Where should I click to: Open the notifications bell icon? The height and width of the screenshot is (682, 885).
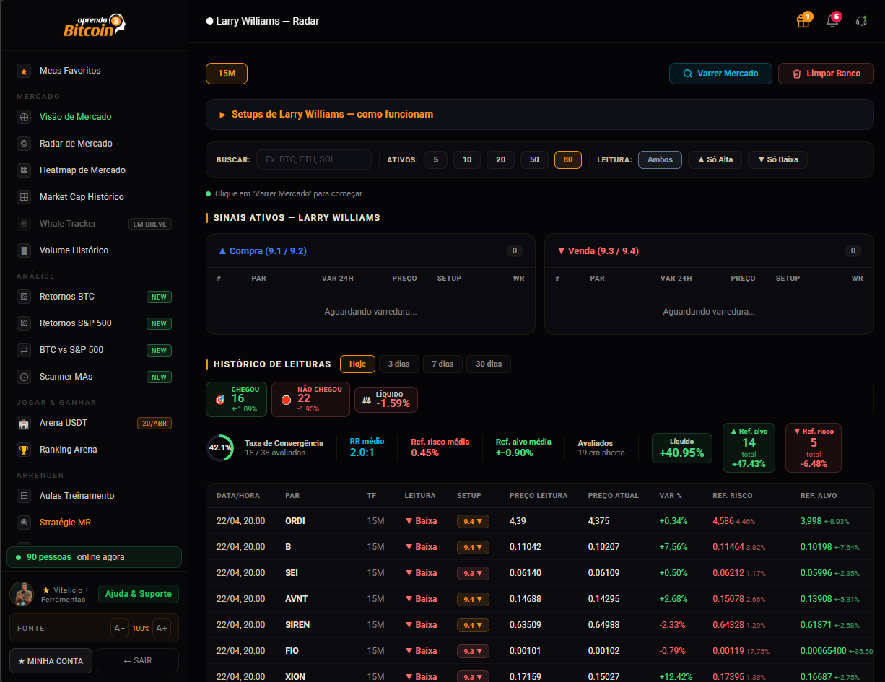click(832, 21)
